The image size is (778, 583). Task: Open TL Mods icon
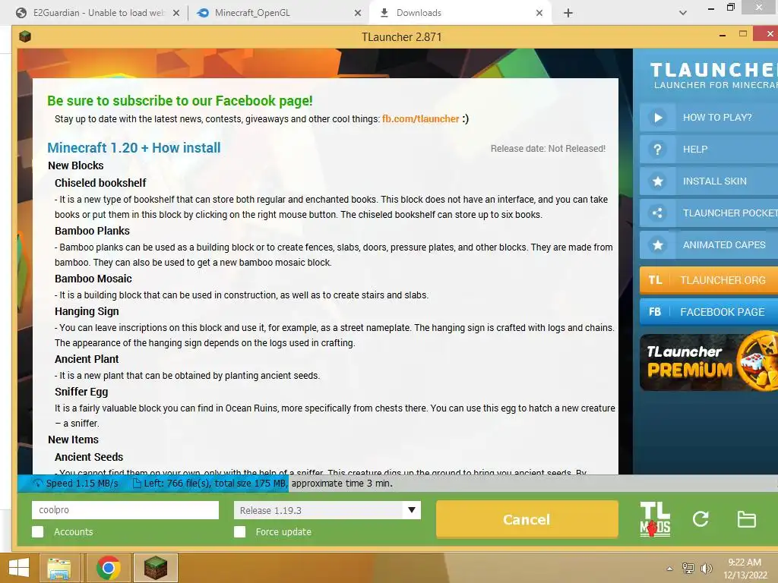point(655,519)
